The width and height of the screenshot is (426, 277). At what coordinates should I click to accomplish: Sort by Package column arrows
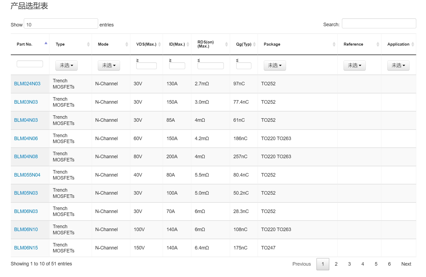click(x=334, y=44)
